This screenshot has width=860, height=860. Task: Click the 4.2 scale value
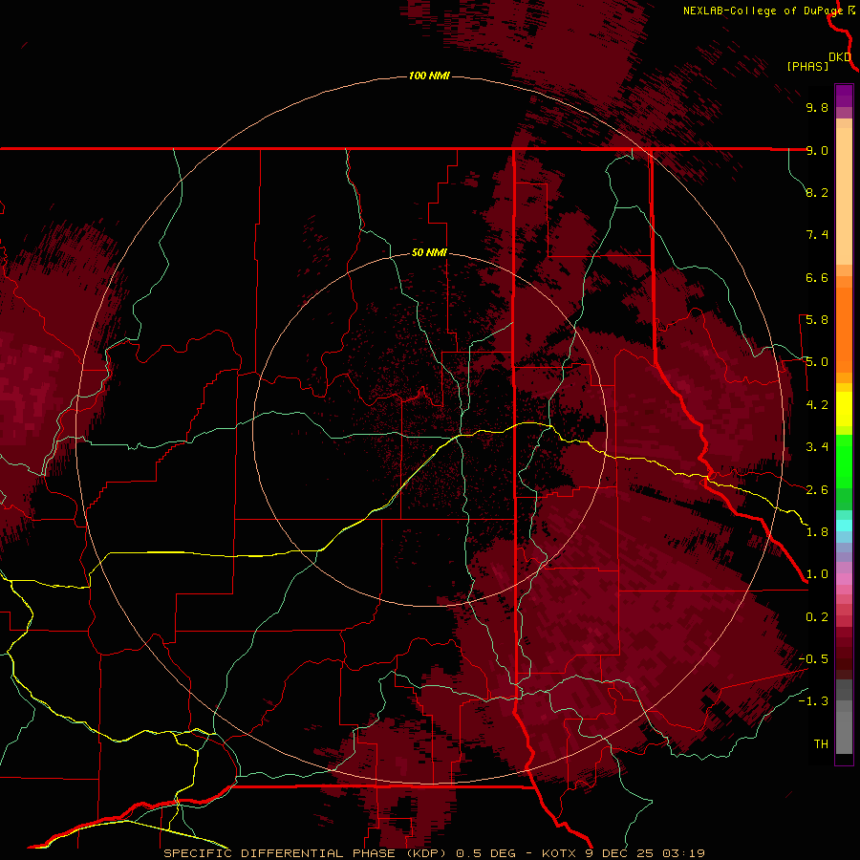click(x=817, y=405)
